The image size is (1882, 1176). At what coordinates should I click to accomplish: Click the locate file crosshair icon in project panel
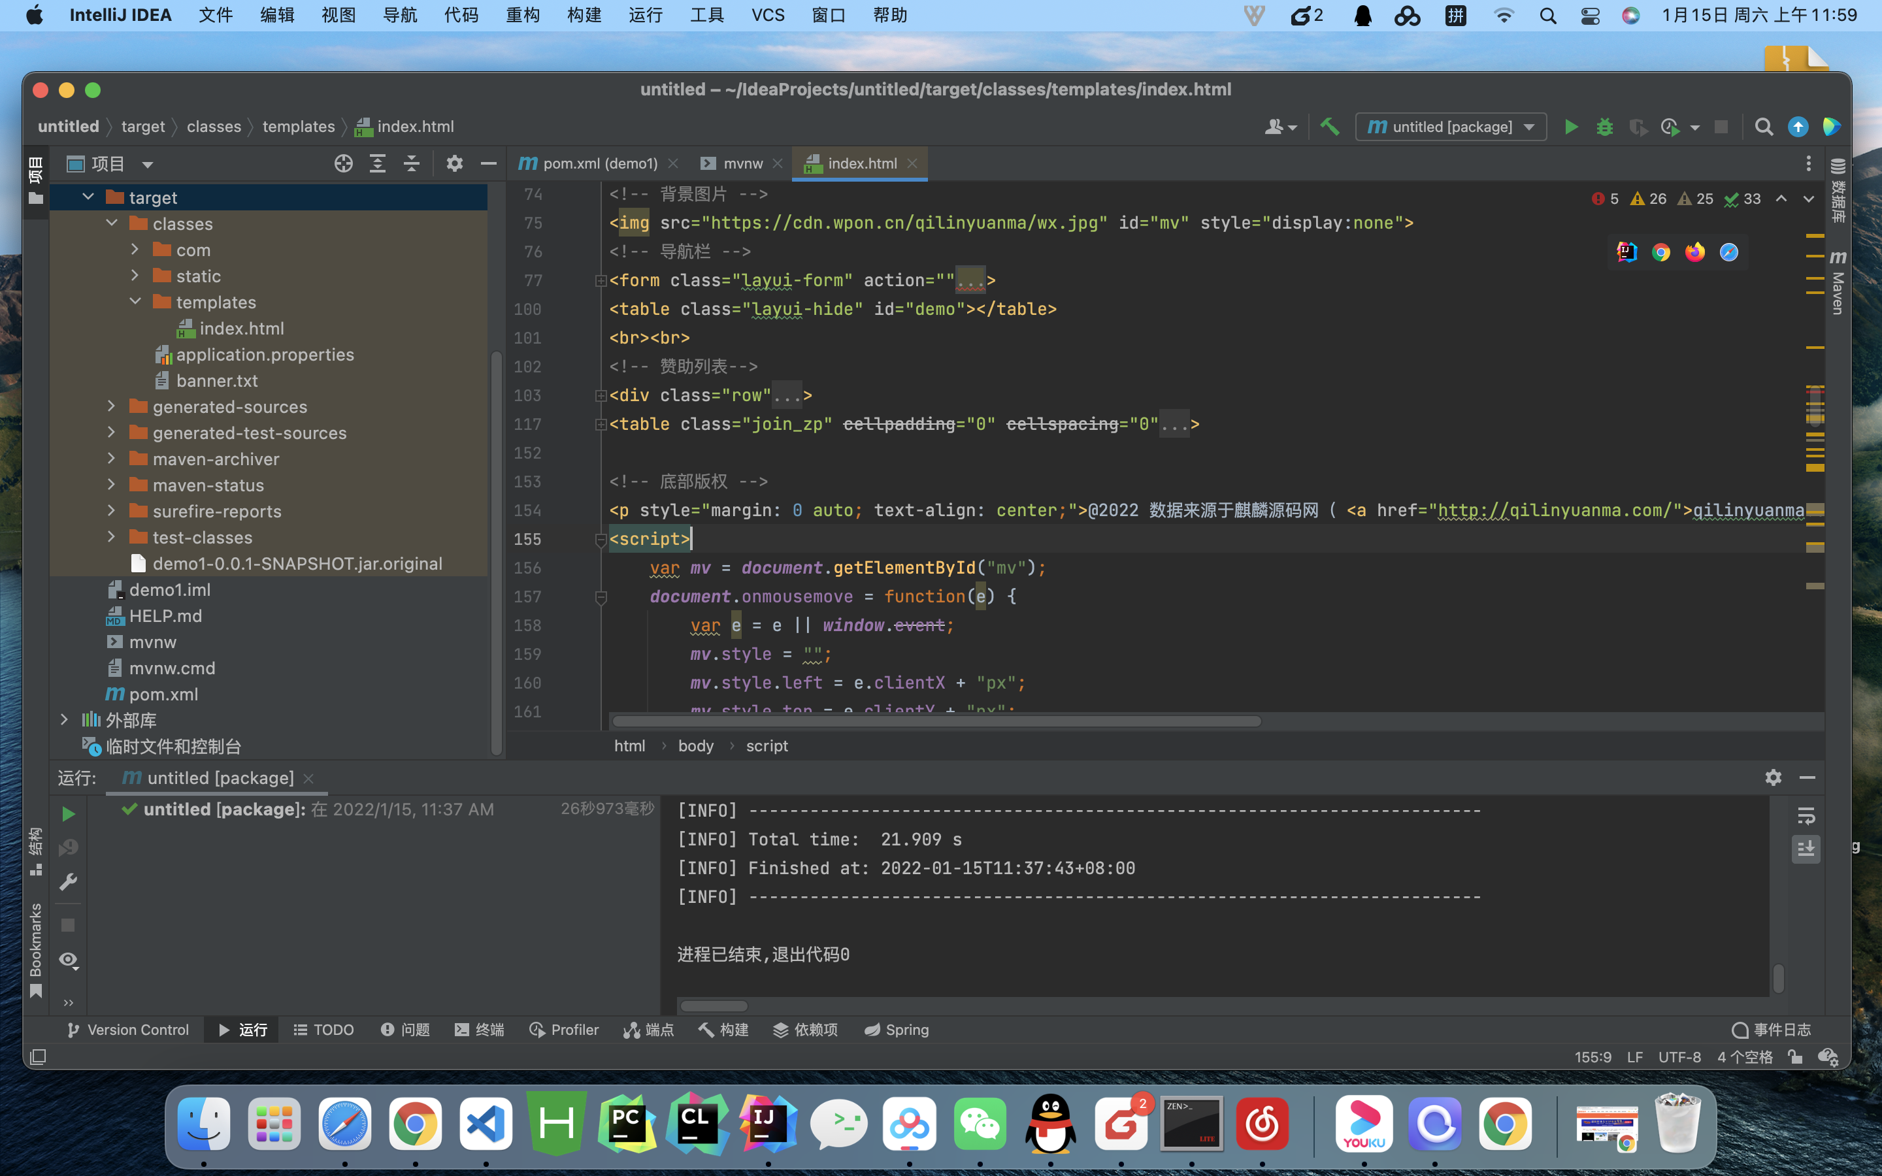[343, 163]
